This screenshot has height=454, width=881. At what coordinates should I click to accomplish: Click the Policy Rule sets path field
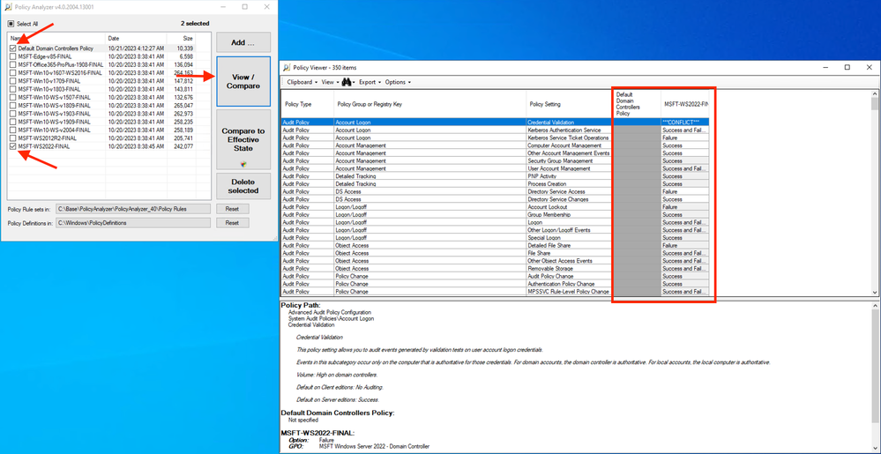click(x=133, y=209)
